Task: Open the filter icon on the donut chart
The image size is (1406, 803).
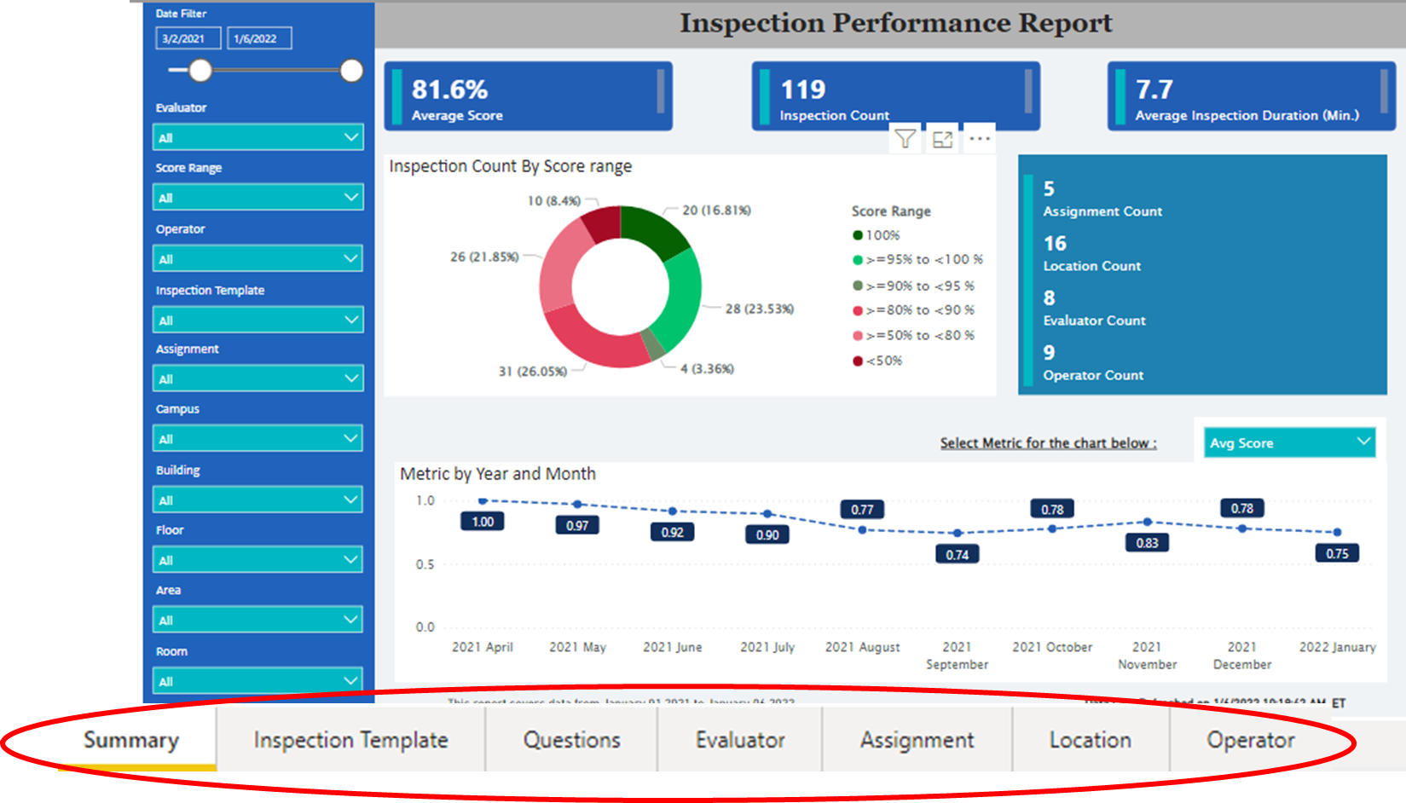Action: point(906,137)
